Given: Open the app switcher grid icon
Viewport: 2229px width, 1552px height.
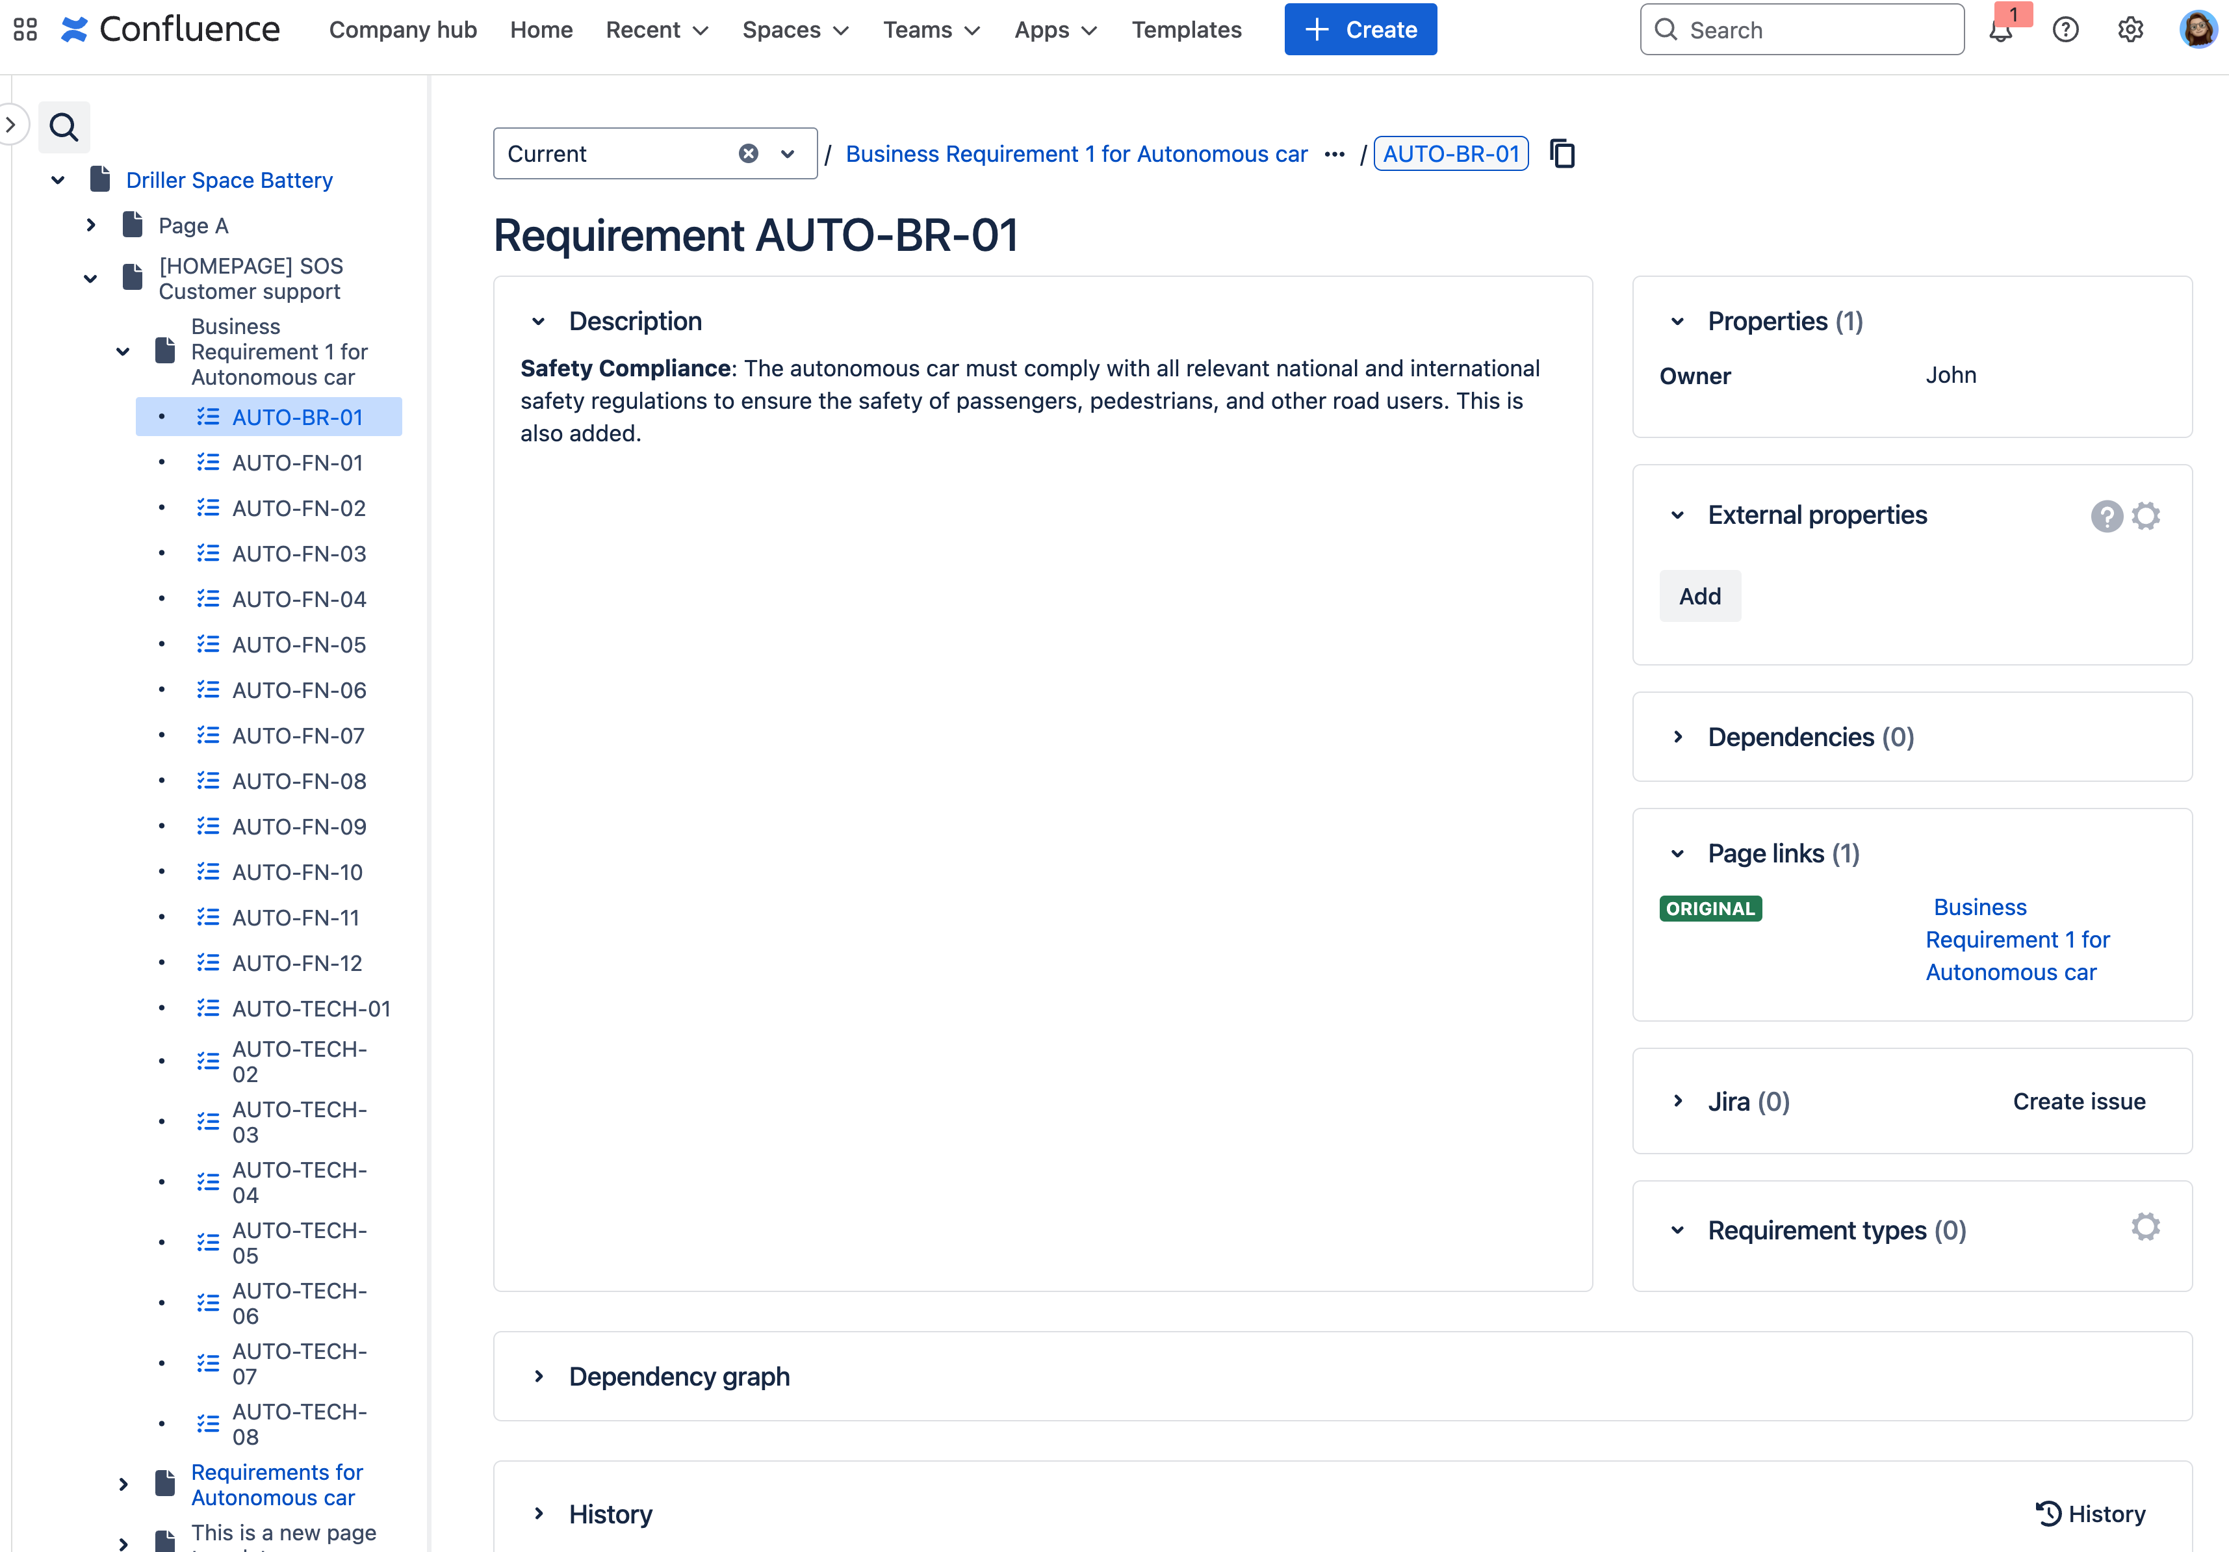Looking at the screenshot, I should pyautogui.click(x=25, y=30).
